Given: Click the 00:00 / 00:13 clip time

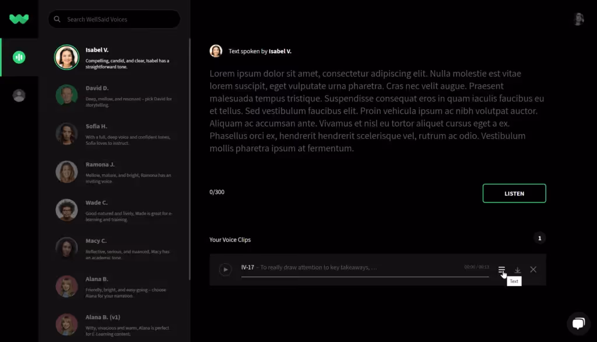Looking at the screenshot, I should click(x=476, y=267).
